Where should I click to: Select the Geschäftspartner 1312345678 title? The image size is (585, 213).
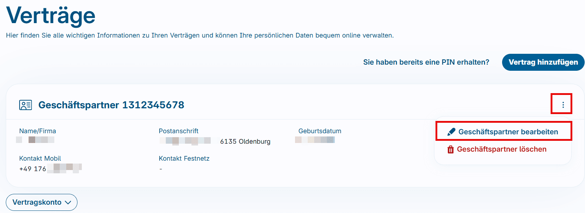[111, 105]
